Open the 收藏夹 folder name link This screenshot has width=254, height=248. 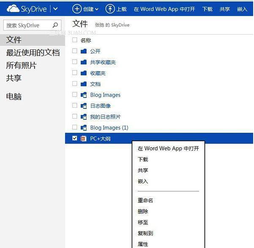click(x=98, y=73)
